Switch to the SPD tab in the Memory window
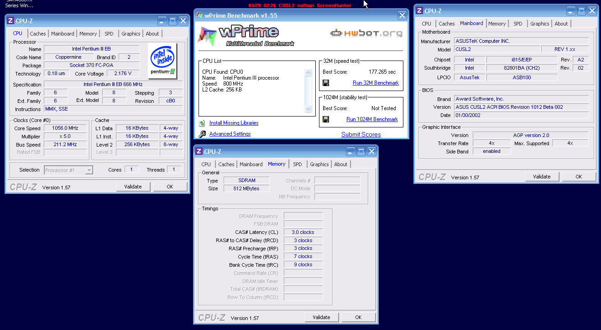601x330 pixels. pos(298,164)
